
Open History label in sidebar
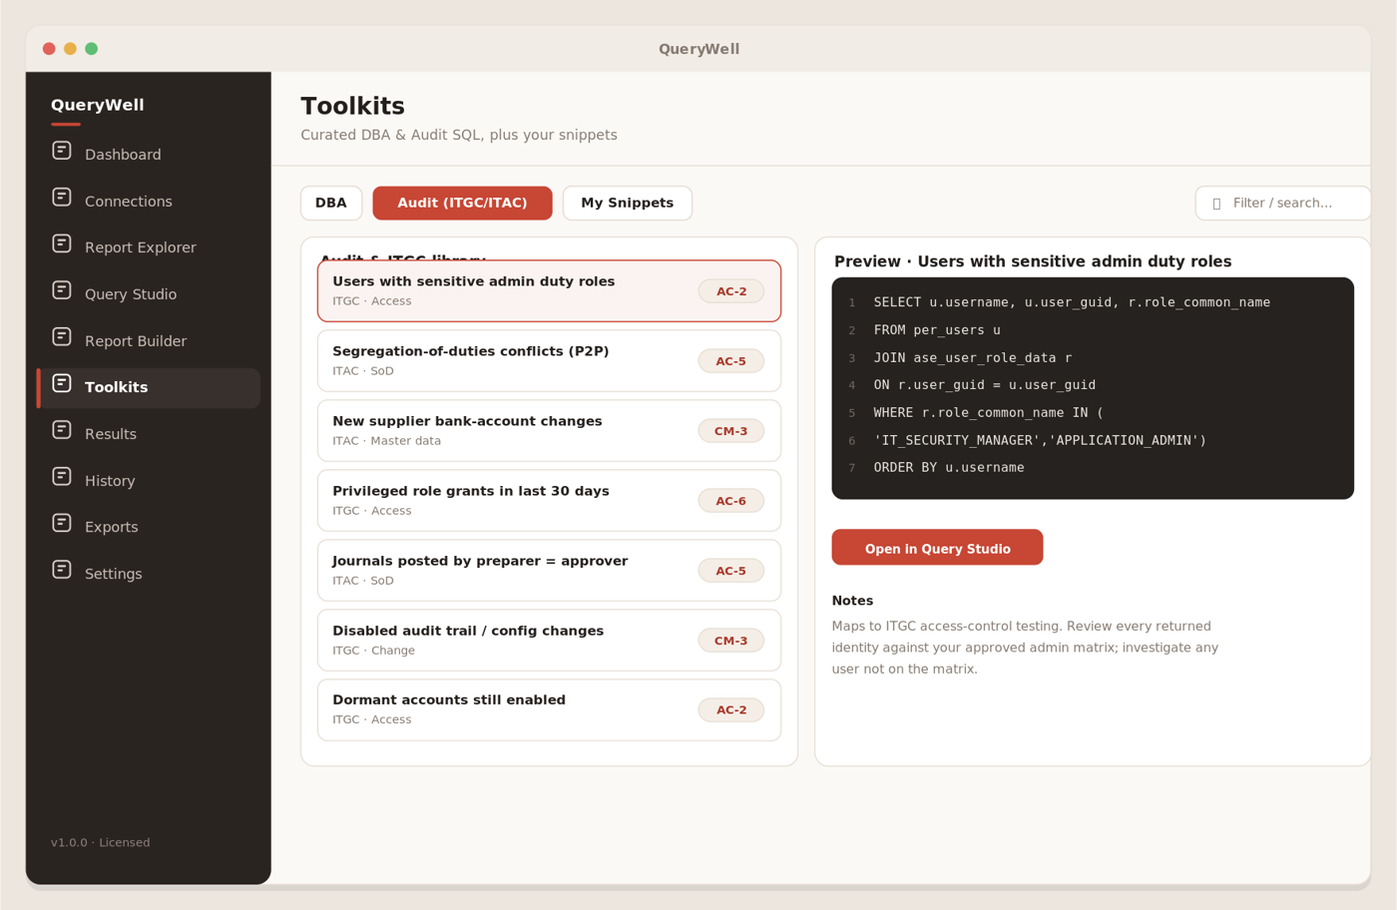point(110,481)
